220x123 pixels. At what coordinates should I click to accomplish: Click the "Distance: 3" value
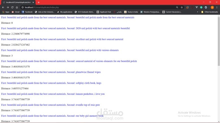(7, 56)
